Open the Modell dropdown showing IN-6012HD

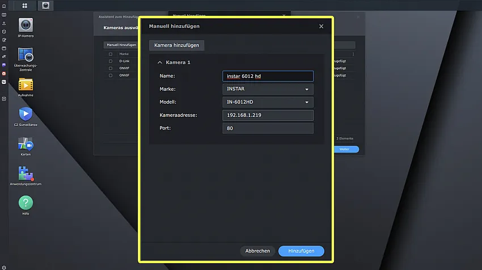pyautogui.click(x=268, y=102)
